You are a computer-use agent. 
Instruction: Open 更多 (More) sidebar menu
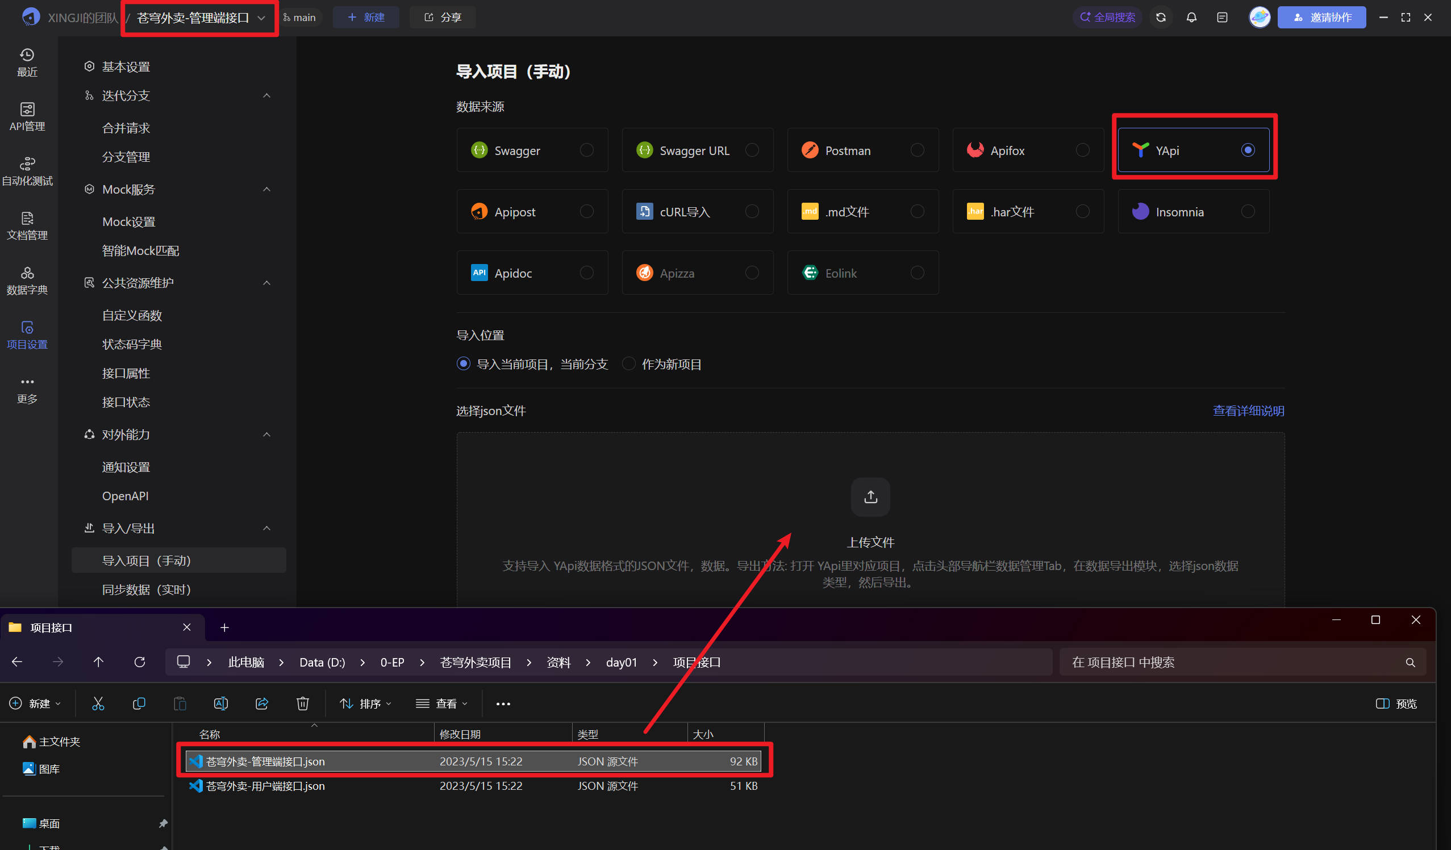coord(27,390)
